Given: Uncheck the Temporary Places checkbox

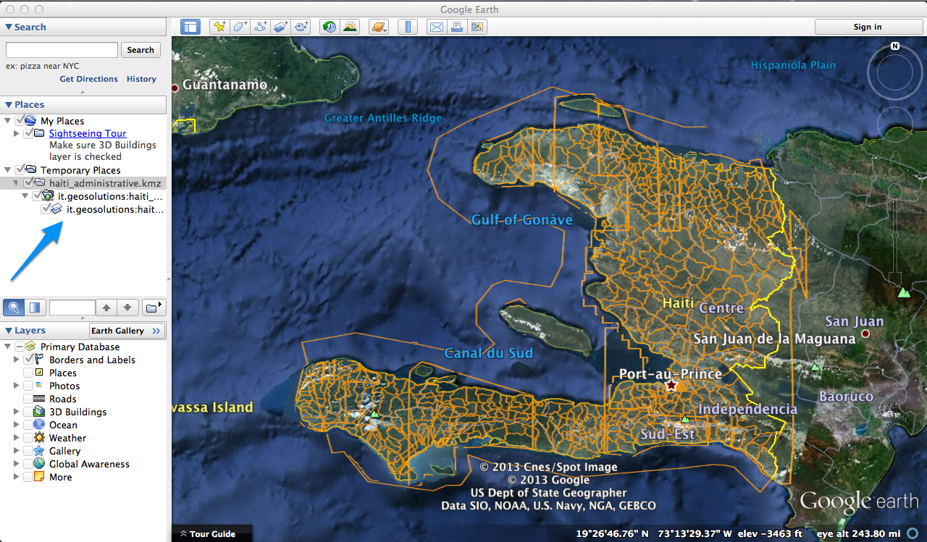Looking at the screenshot, I should pos(20,170).
